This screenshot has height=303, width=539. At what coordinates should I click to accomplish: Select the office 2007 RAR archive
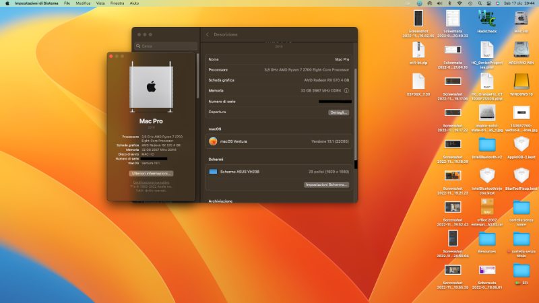[x=486, y=207]
